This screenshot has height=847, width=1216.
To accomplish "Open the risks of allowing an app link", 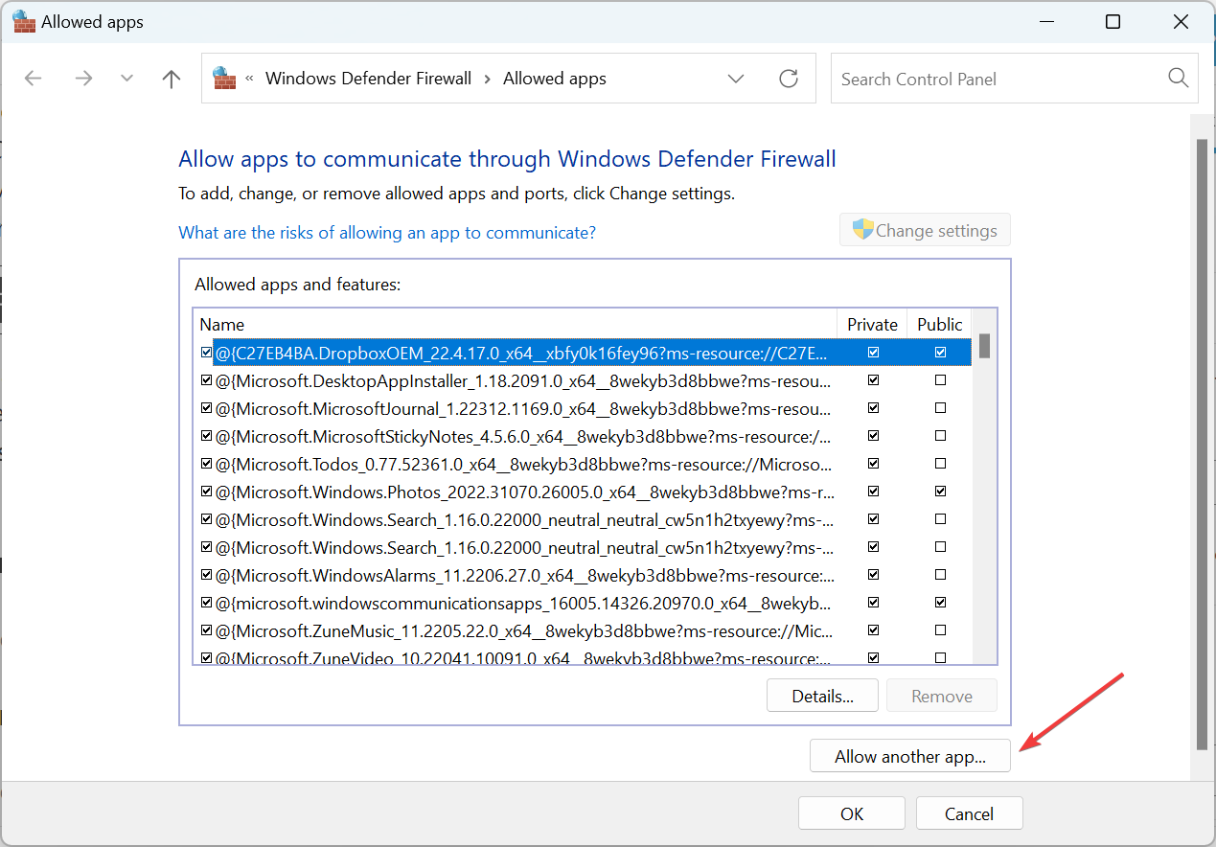I will (x=387, y=233).
